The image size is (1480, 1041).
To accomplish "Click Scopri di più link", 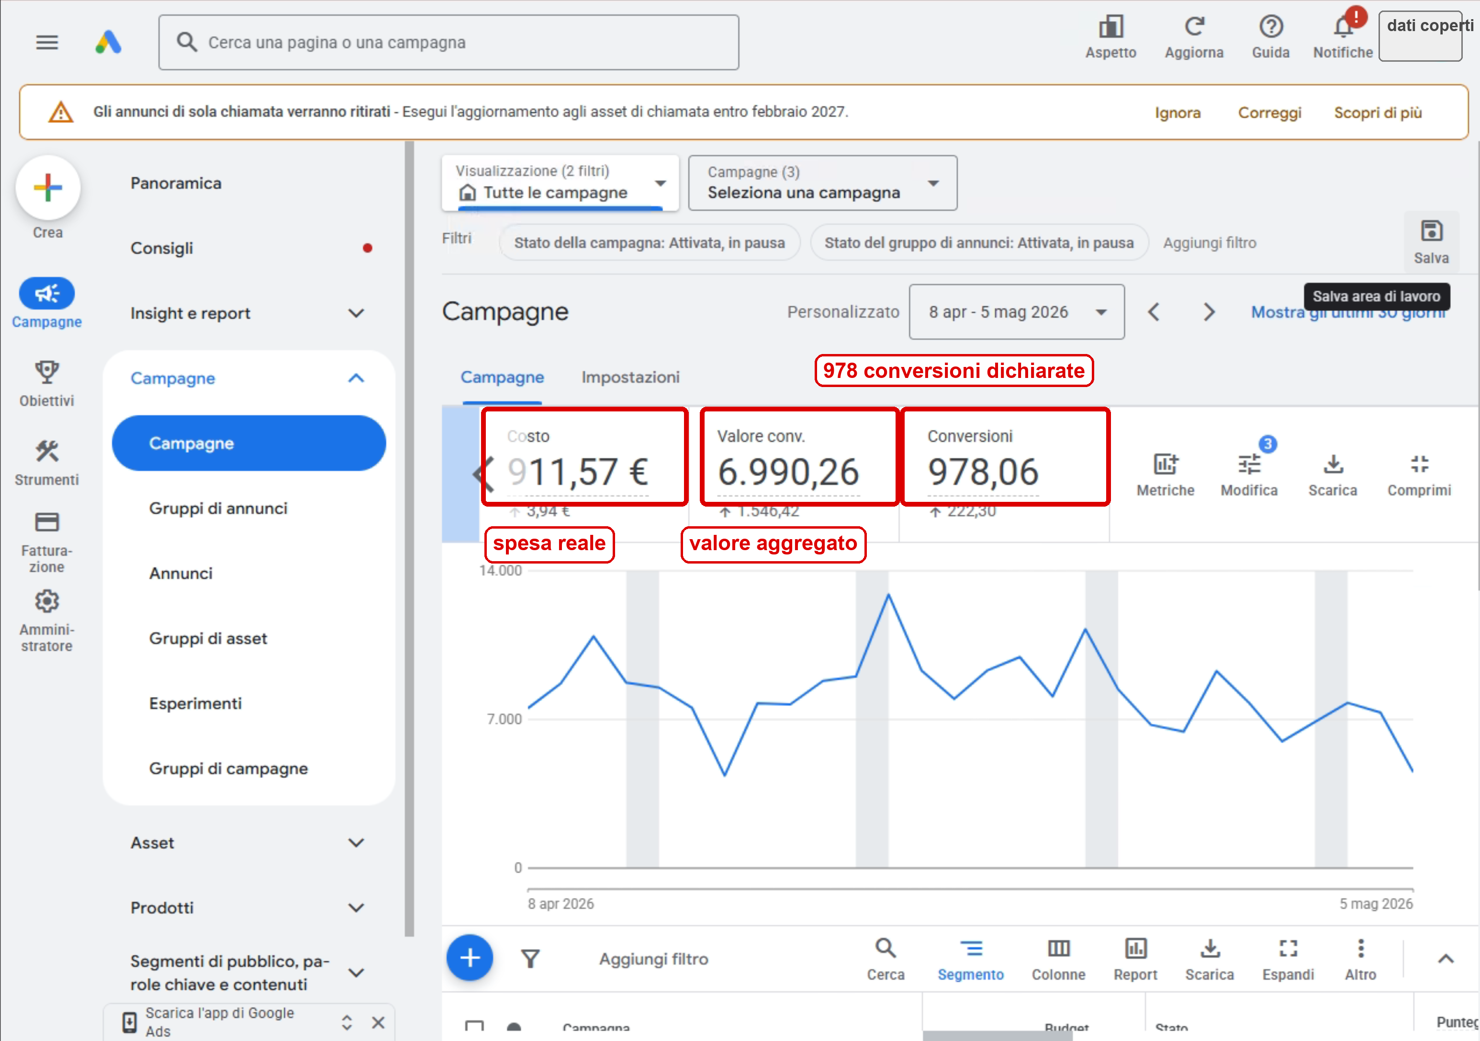I will pyautogui.click(x=1378, y=113).
